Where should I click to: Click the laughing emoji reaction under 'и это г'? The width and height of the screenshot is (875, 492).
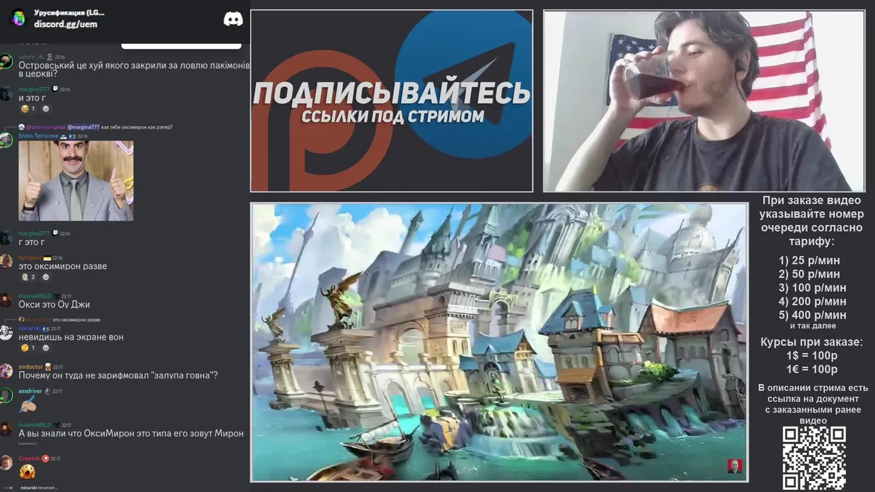[x=28, y=109]
